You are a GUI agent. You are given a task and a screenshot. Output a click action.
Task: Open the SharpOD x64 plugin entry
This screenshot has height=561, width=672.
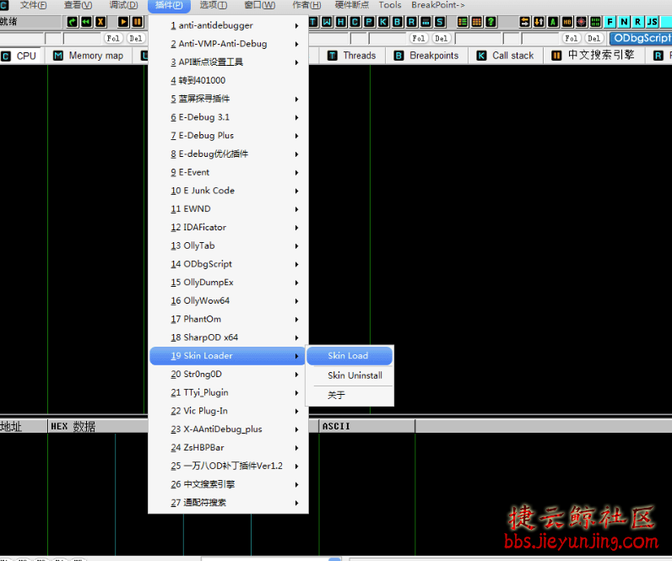tap(228, 337)
